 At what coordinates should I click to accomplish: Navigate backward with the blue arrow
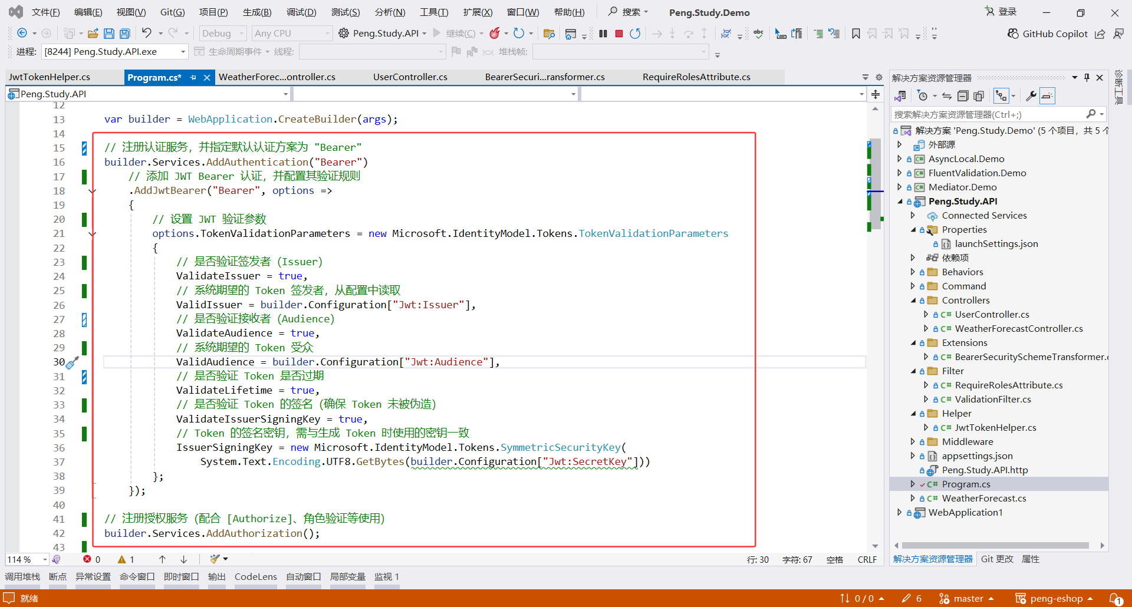[22, 33]
